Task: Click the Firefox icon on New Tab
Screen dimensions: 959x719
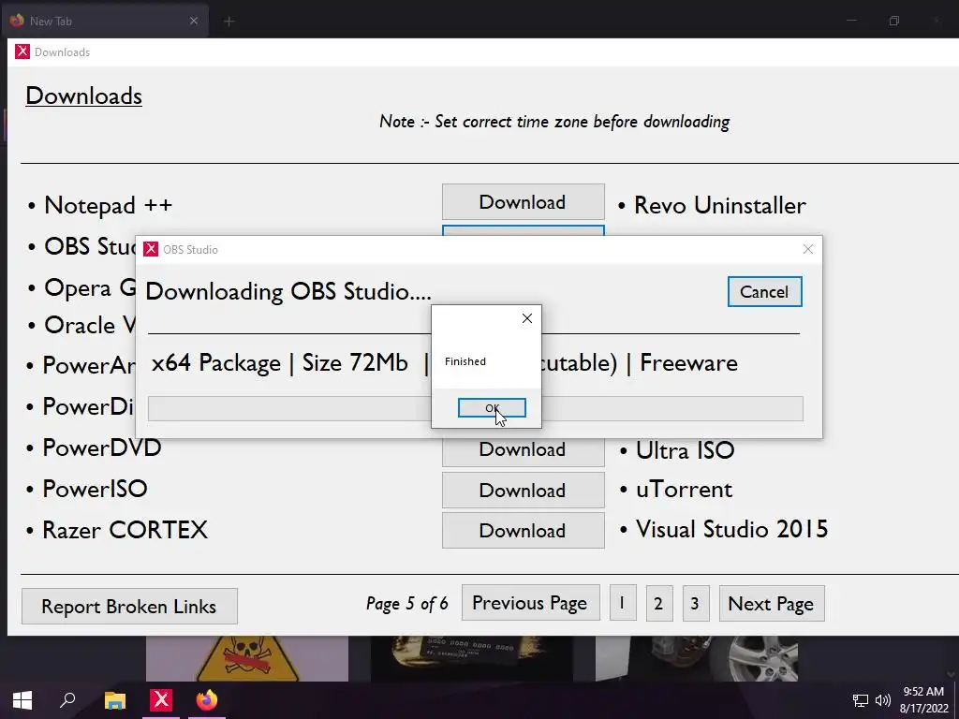Action: click(x=17, y=21)
